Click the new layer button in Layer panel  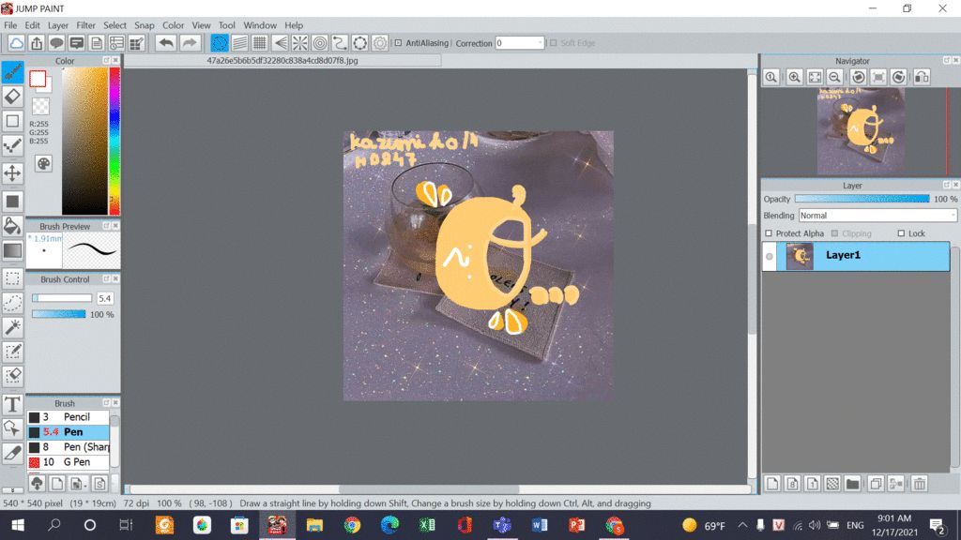click(x=772, y=484)
